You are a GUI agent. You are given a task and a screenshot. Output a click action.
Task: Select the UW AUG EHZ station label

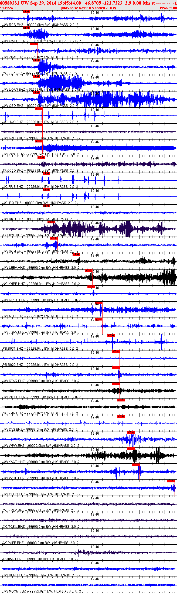coord(13,316)
